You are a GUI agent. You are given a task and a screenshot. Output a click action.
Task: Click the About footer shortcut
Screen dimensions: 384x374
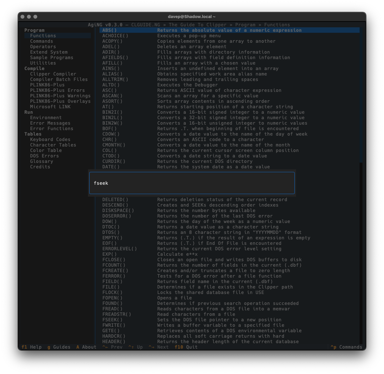pos(86,347)
